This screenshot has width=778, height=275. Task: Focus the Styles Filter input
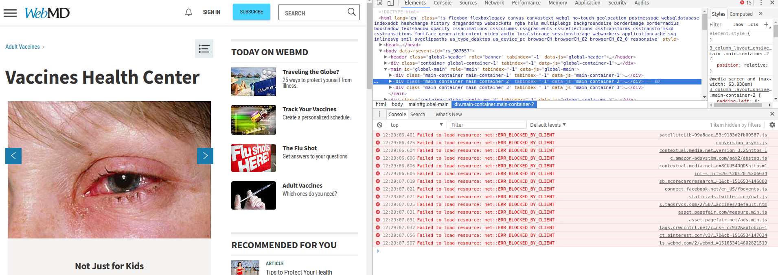point(720,24)
